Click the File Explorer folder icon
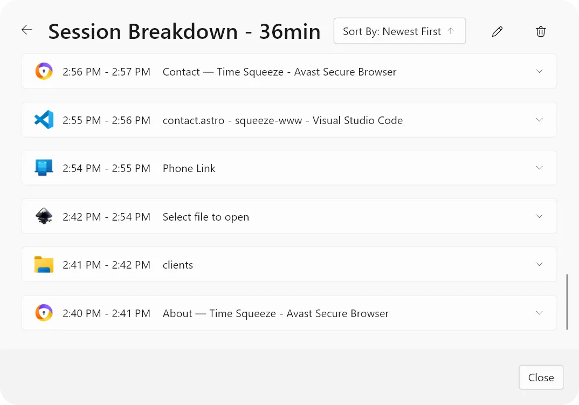 [x=44, y=265]
